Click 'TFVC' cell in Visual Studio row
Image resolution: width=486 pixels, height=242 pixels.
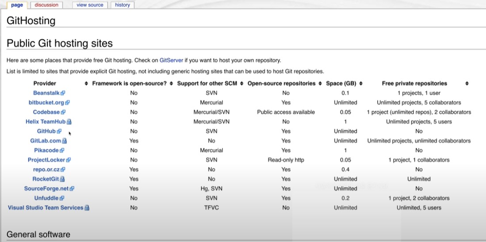coord(211,208)
